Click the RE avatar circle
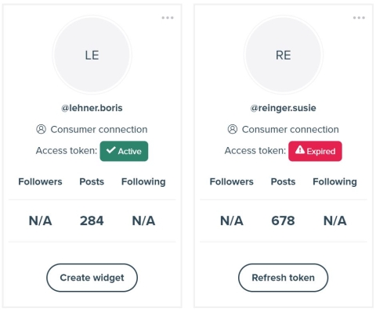This screenshot has height=312, width=376. tap(284, 55)
